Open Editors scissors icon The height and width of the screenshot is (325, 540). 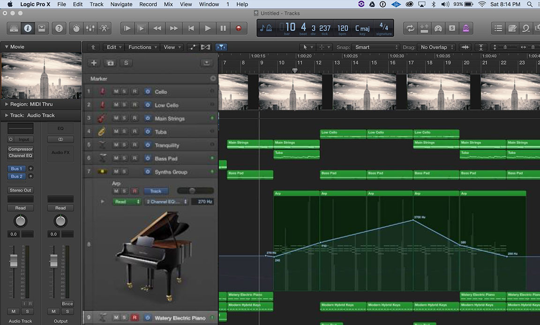click(x=104, y=28)
